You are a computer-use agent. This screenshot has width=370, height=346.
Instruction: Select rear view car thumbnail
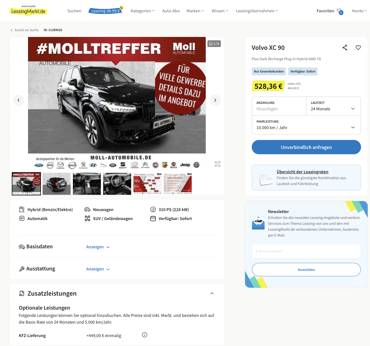(57, 184)
